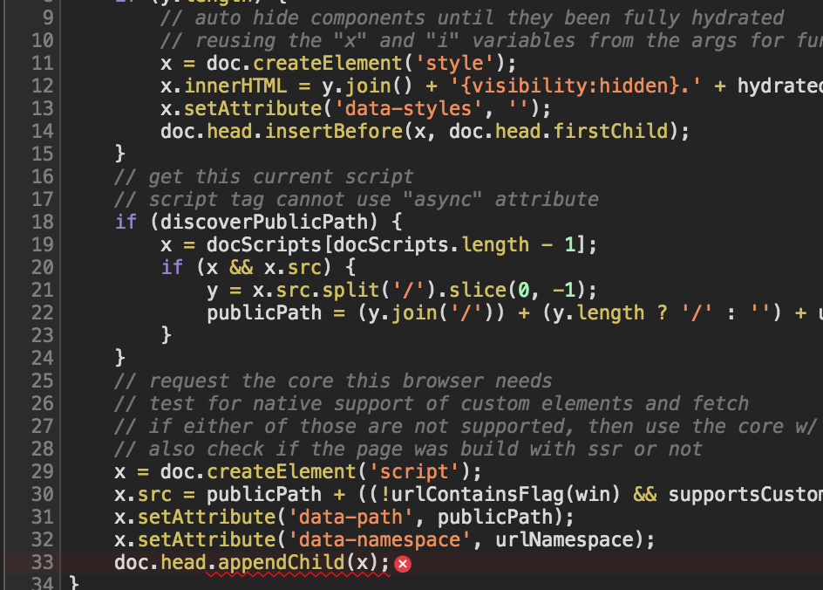Screen dimensions: 823x590
Task: Click the 'script' string on line 29
Action: pyautogui.click(x=414, y=471)
